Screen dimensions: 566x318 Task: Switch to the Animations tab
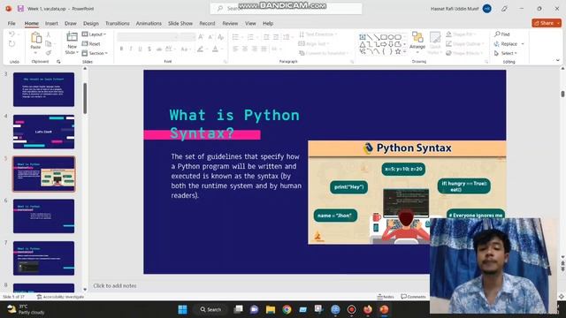(149, 24)
